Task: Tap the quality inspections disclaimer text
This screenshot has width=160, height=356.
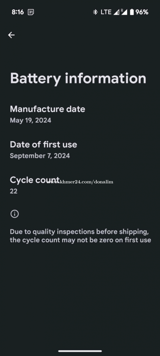Action: (x=80, y=236)
